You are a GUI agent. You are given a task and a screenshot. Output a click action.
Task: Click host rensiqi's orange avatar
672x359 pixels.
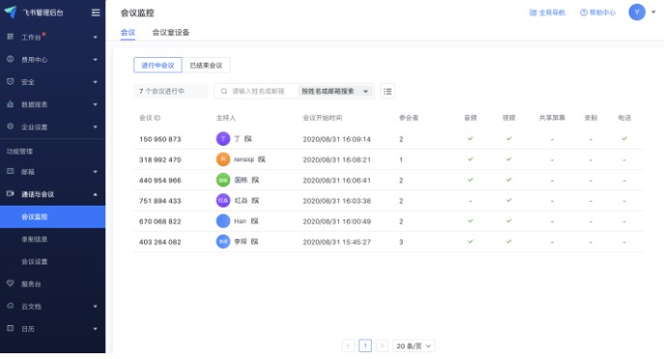pos(223,159)
